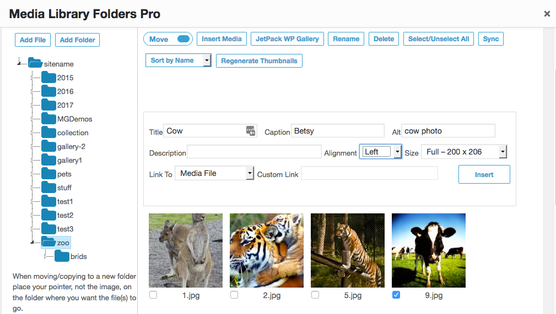Collapse the zoo folder tree arrow

32,243
